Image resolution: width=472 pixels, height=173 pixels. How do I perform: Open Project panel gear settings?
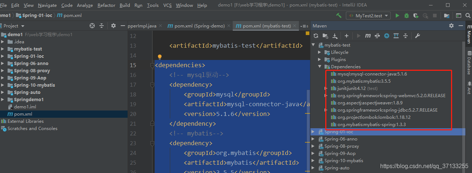pyautogui.click(x=113, y=26)
